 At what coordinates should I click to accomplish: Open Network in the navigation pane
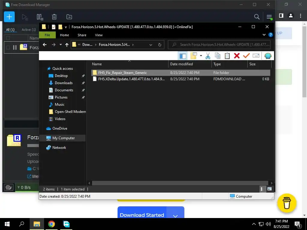[x=59, y=148]
